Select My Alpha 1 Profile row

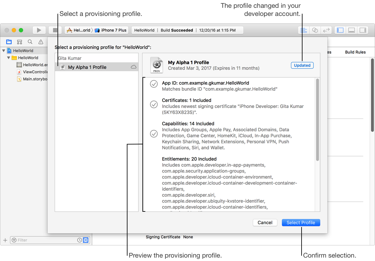coord(97,67)
